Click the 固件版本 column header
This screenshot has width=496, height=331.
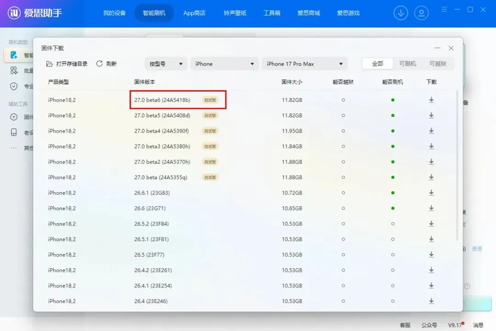point(145,82)
